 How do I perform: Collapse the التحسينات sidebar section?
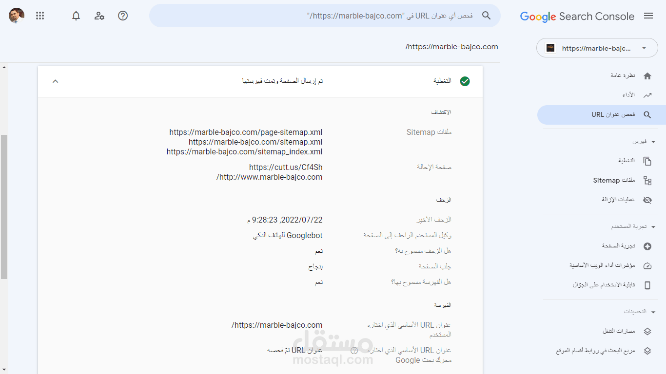pyautogui.click(x=653, y=312)
